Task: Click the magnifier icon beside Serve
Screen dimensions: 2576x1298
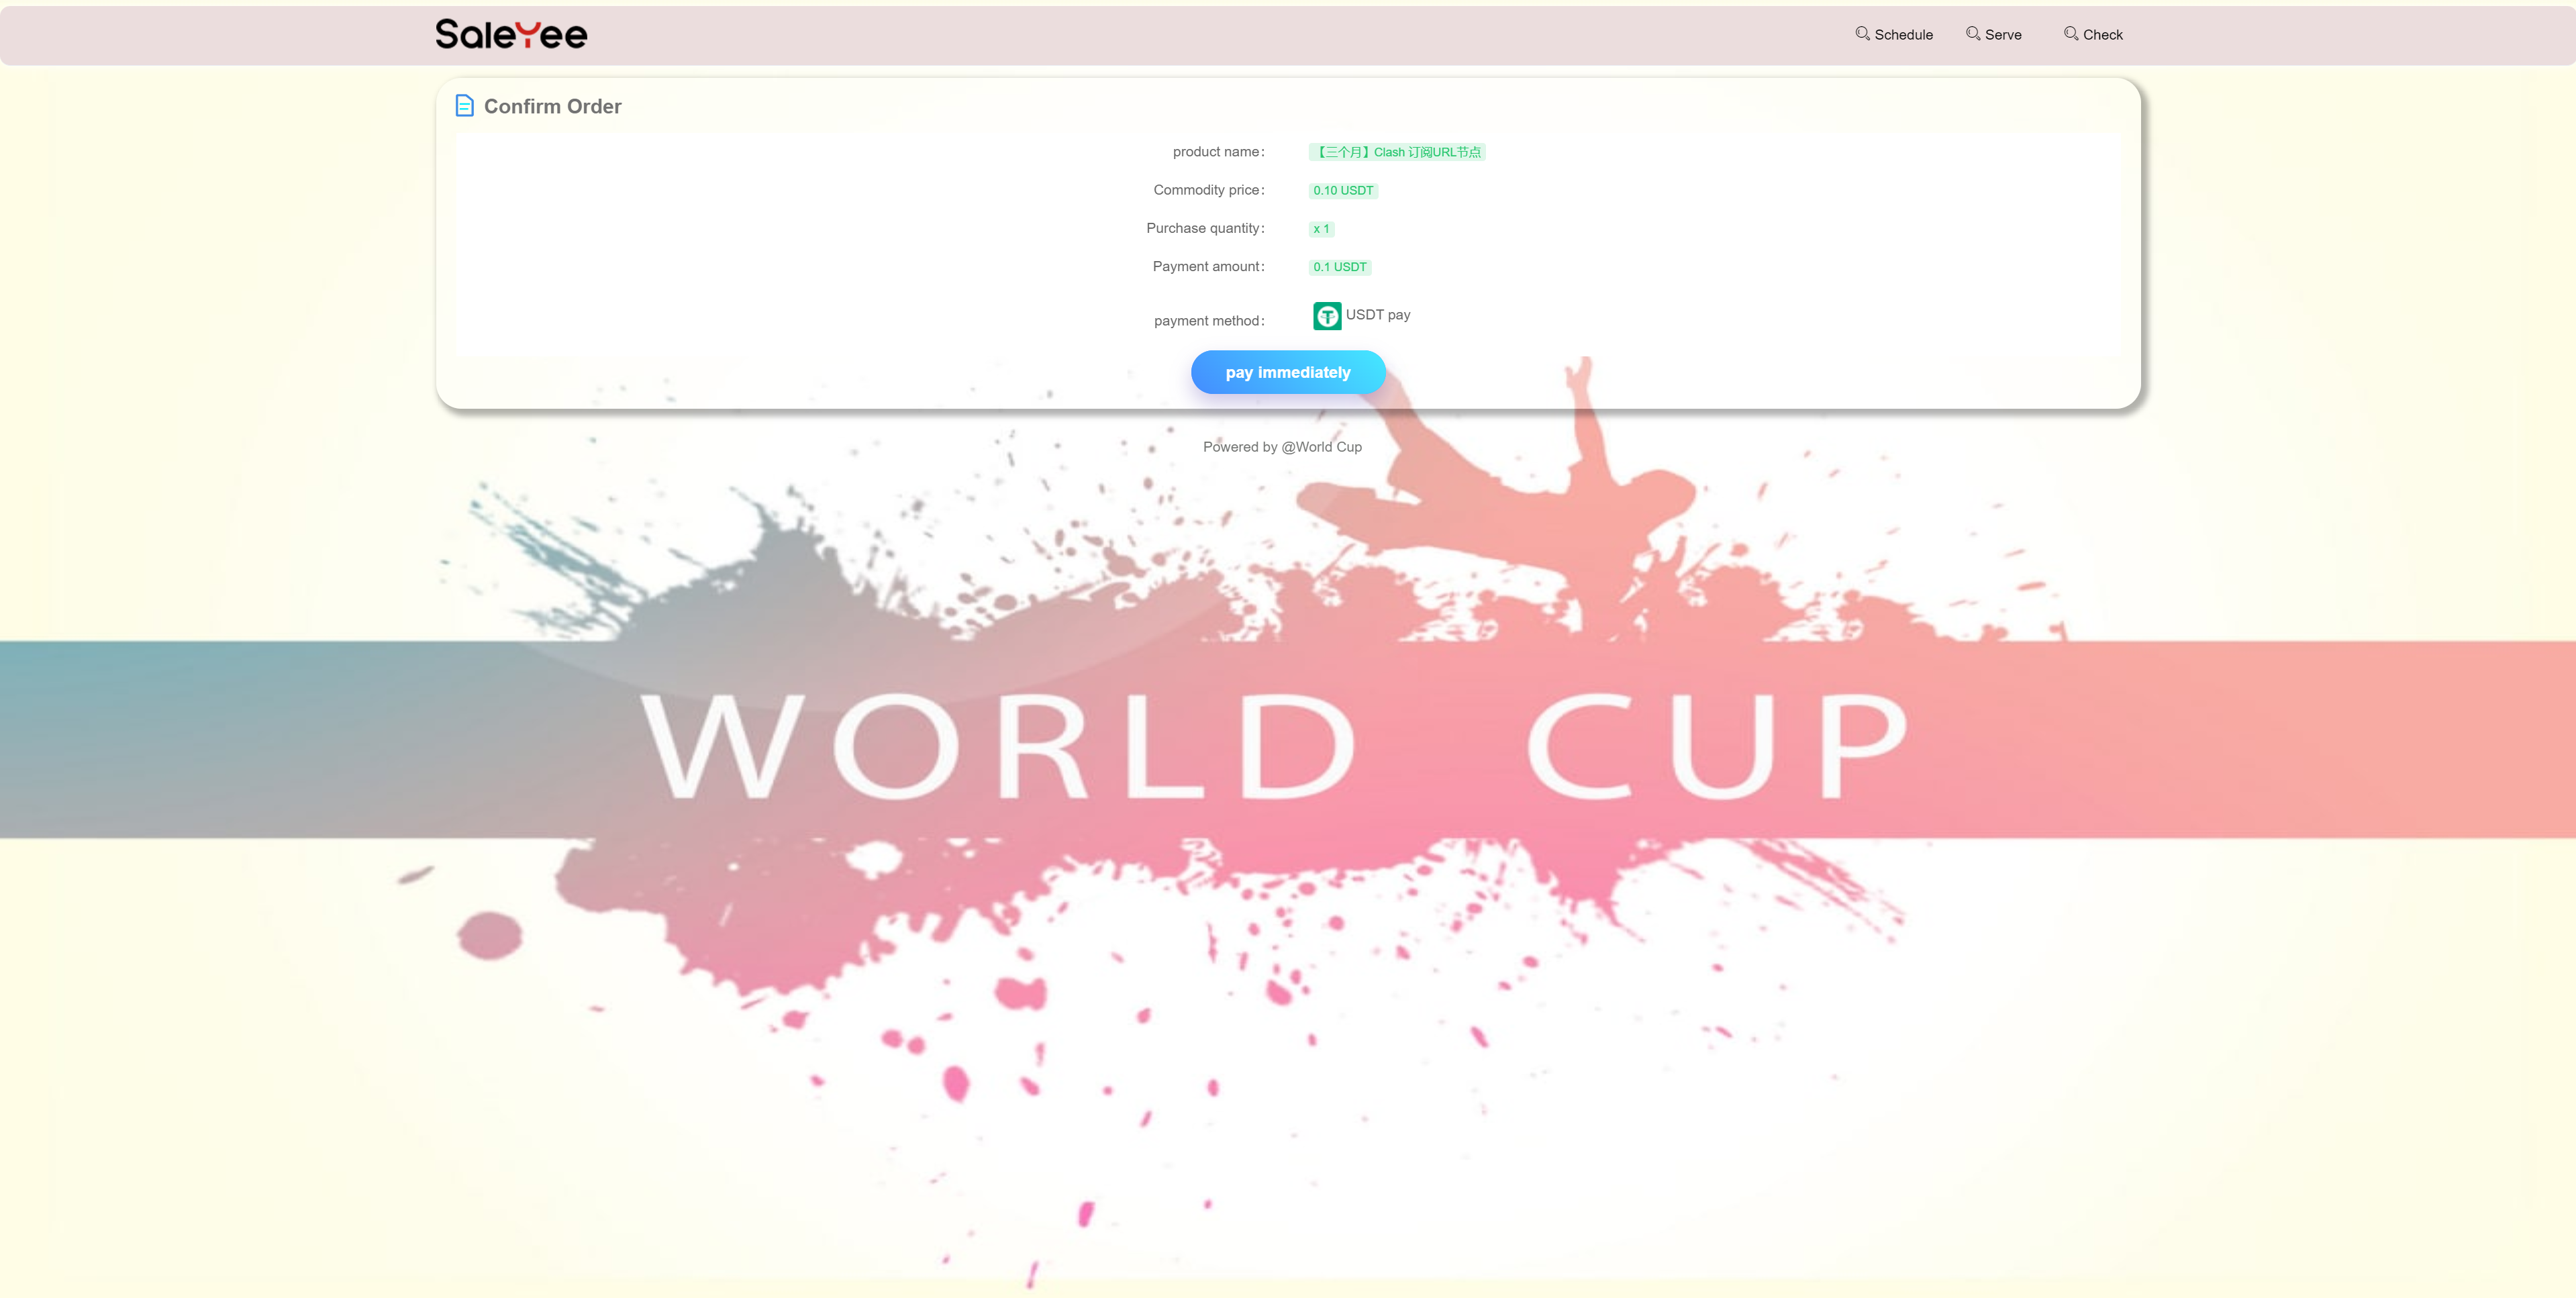Action: 1972,33
